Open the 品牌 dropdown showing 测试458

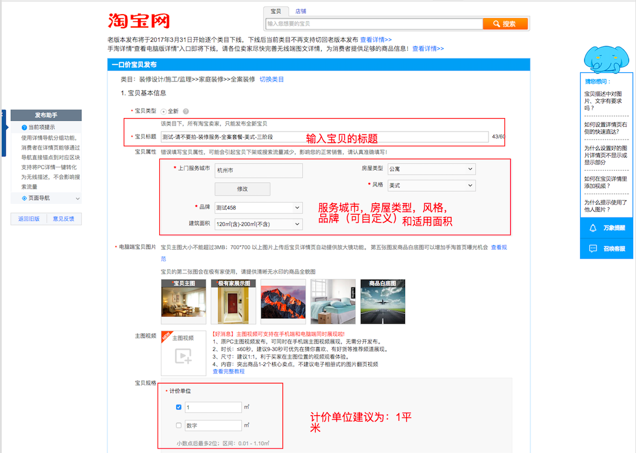point(258,208)
